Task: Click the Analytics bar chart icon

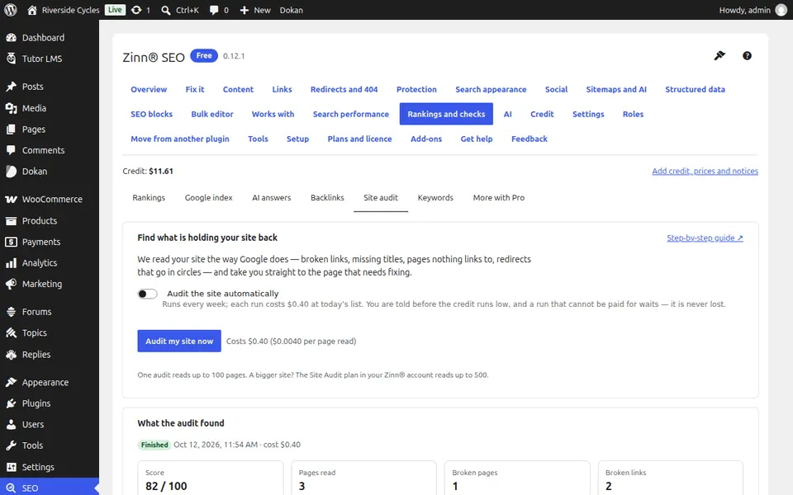Action: tap(11, 262)
